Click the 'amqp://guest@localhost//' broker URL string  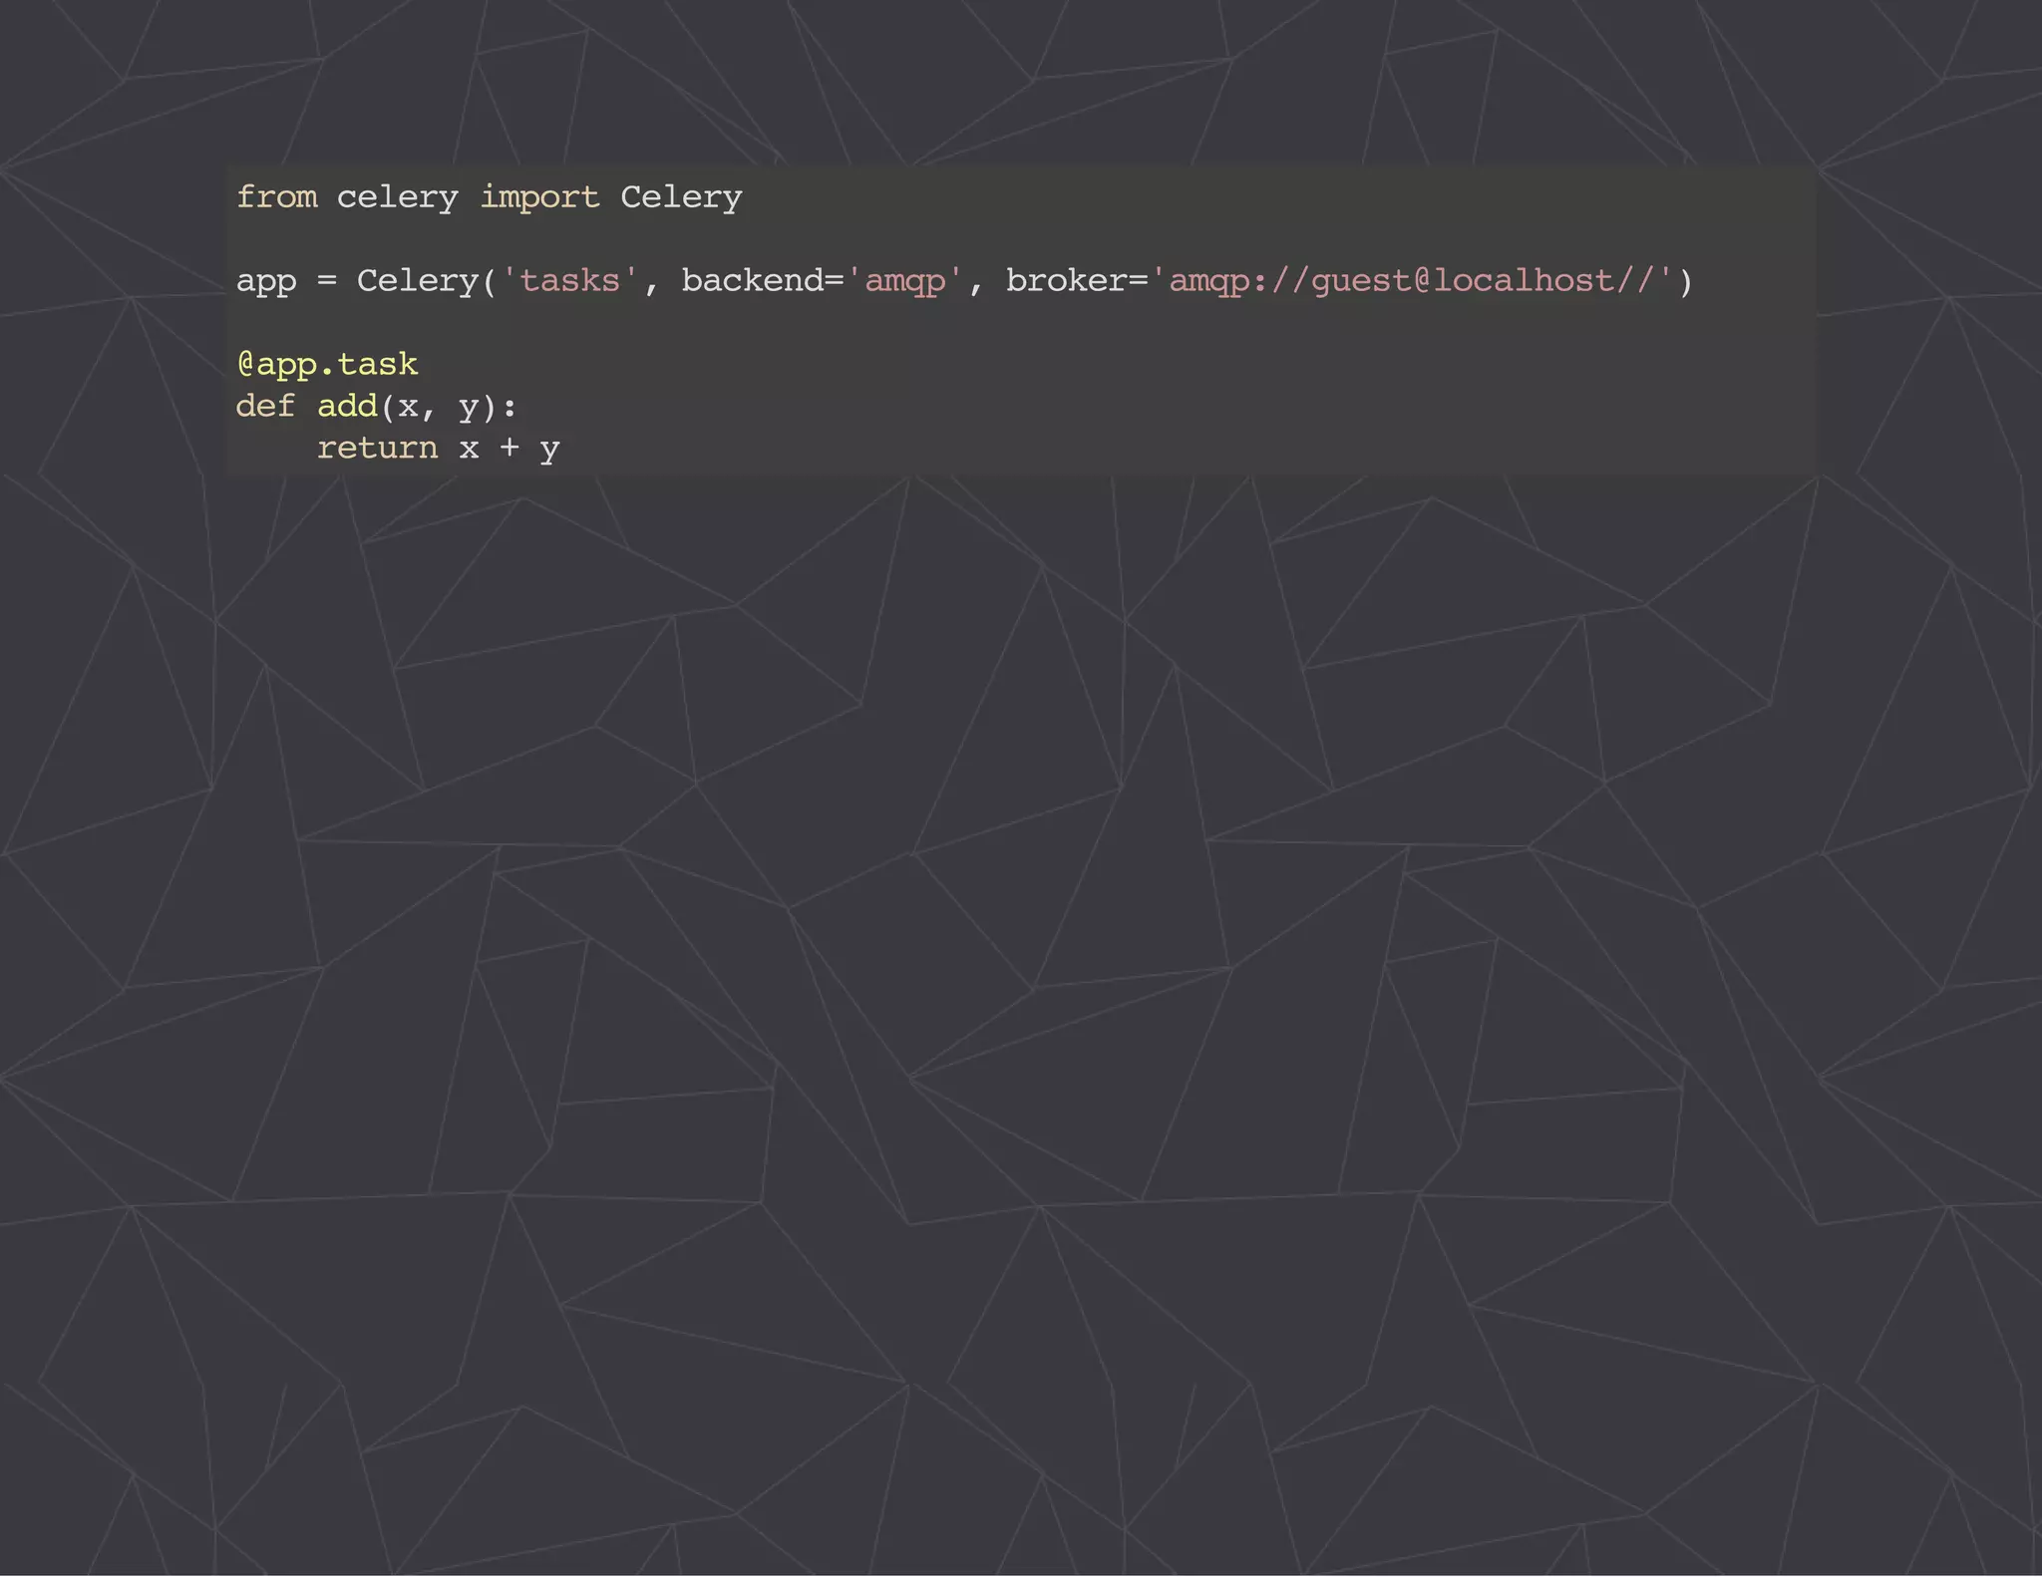[1411, 281]
